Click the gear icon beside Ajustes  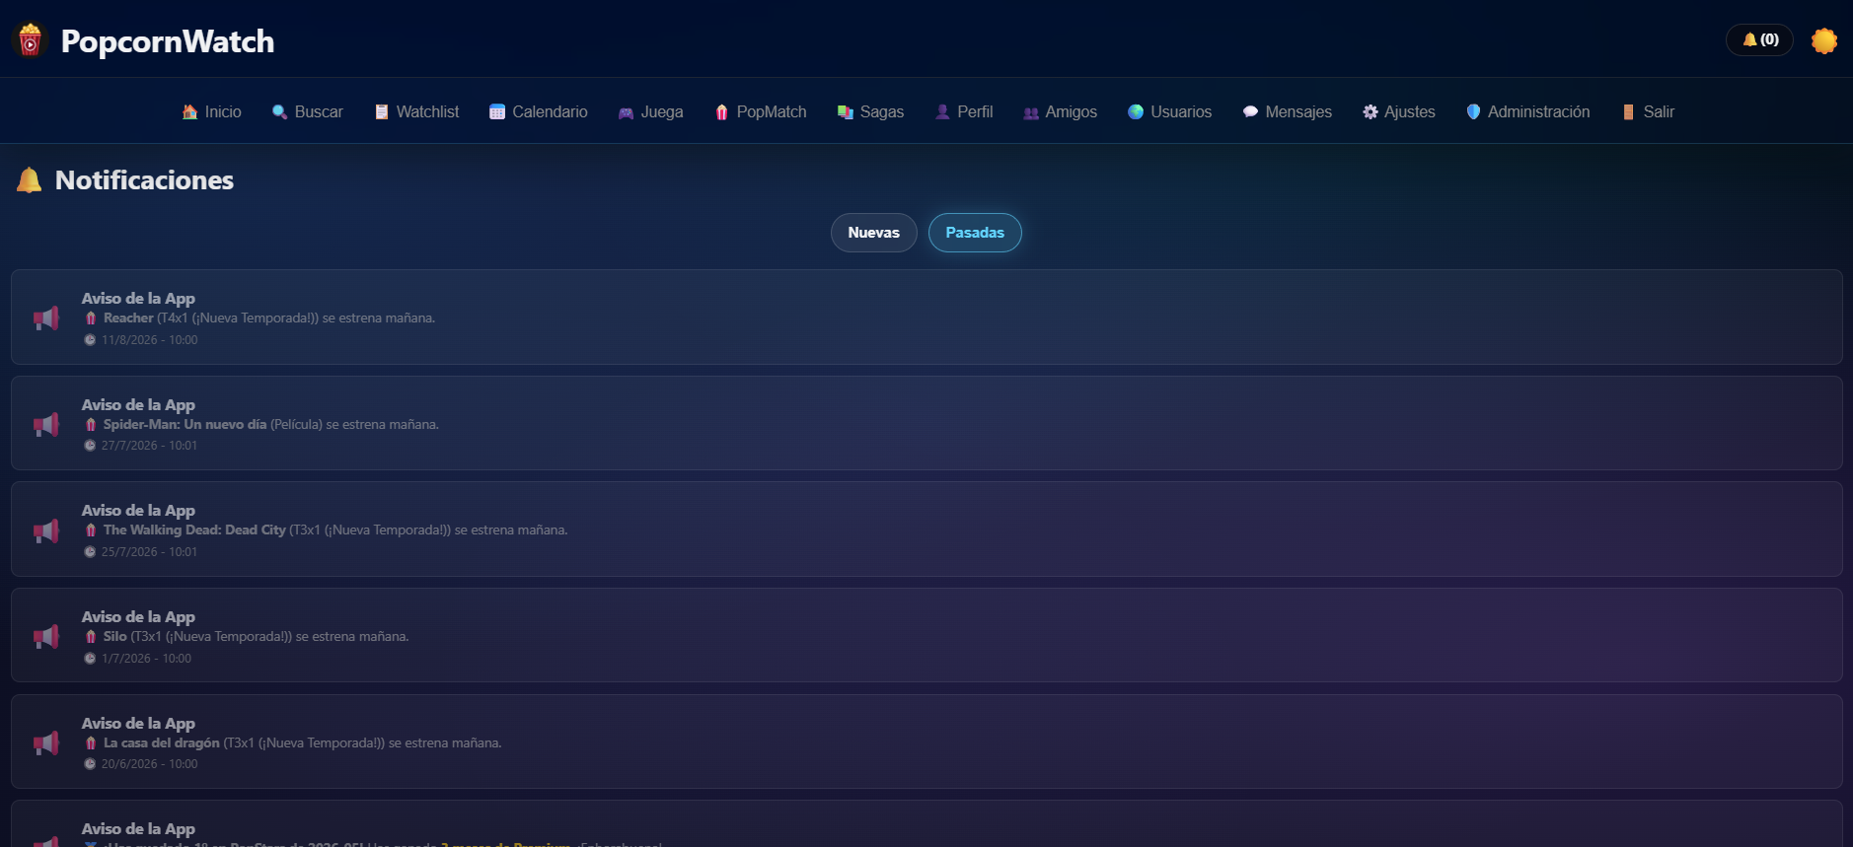pos(1371,112)
